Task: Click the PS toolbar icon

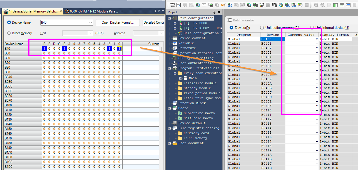Action: coord(274,5)
